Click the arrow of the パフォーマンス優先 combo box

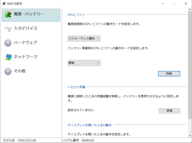[98, 38]
